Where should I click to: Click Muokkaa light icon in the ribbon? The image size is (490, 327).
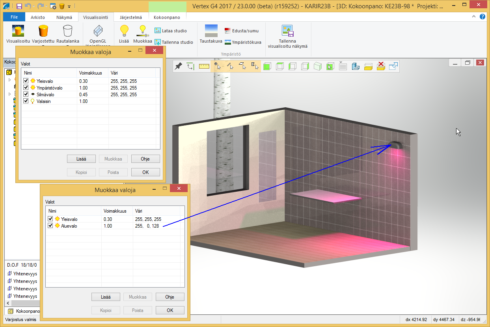tap(143, 31)
